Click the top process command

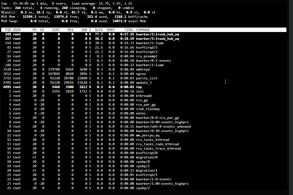click(139, 87)
